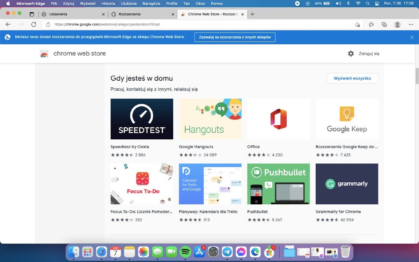Open the Pomoc menu
Screen dimensions: 419x262
217,3
